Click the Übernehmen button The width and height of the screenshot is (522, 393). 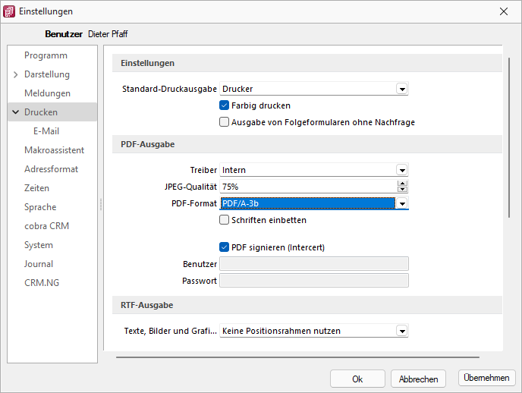[x=486, y=378]
